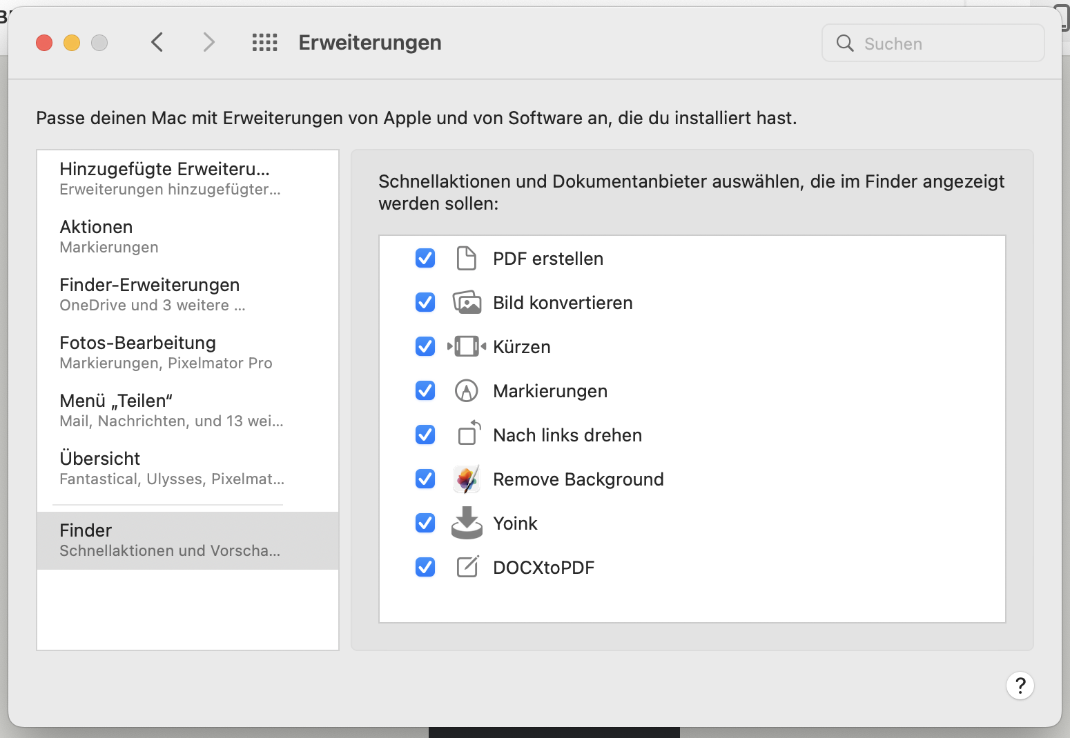Click the Bild konvertieren photos icon

[467, 303]
